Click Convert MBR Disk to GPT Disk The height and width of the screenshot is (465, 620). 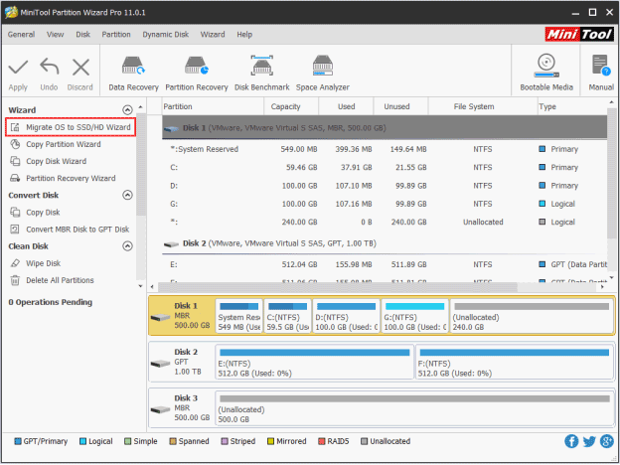77,230
